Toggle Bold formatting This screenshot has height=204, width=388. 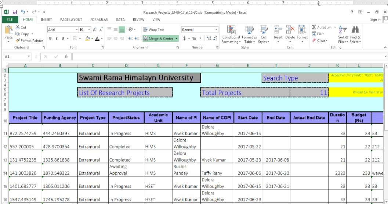pos(51,39)
